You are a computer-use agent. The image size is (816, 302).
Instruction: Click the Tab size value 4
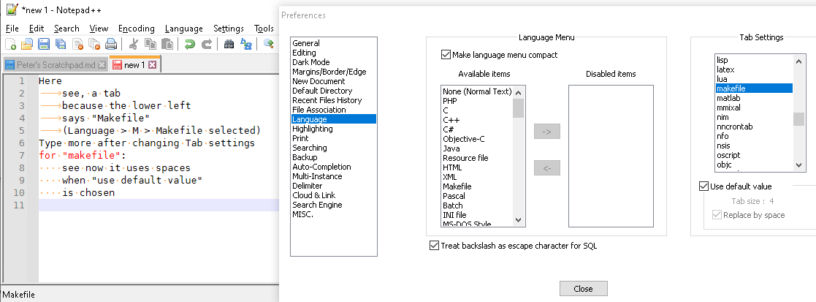(x=771, y=201)
